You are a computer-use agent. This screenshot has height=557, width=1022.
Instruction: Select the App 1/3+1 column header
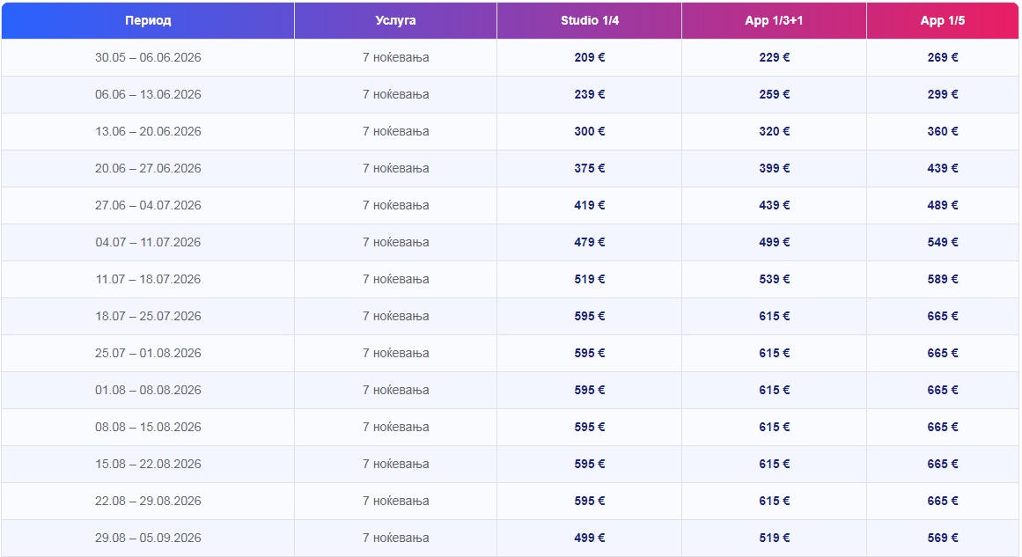point(774,20)
